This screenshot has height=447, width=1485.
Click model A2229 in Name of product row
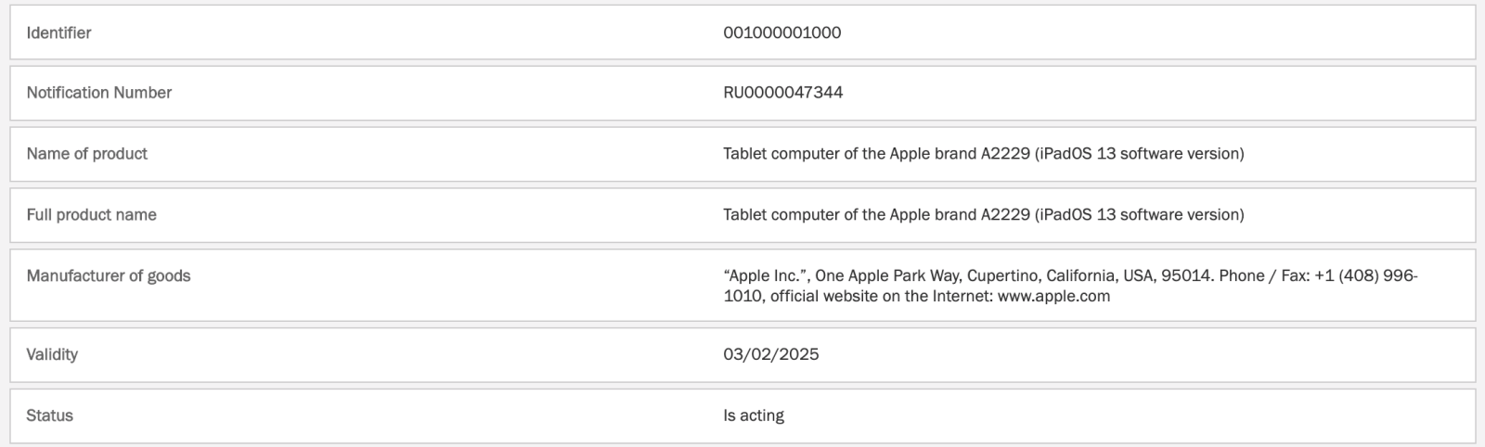click(x=1005, y=154)
